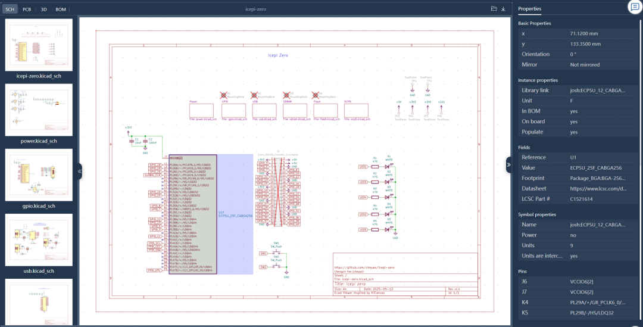Select the U1 ECP5U FPGA symbol
The image size is (643, 327).
(x=193, y=214)
